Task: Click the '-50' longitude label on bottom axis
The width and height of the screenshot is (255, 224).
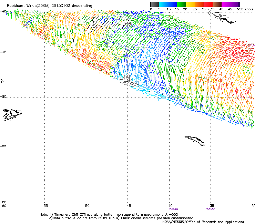Action: tap(86, 206)
